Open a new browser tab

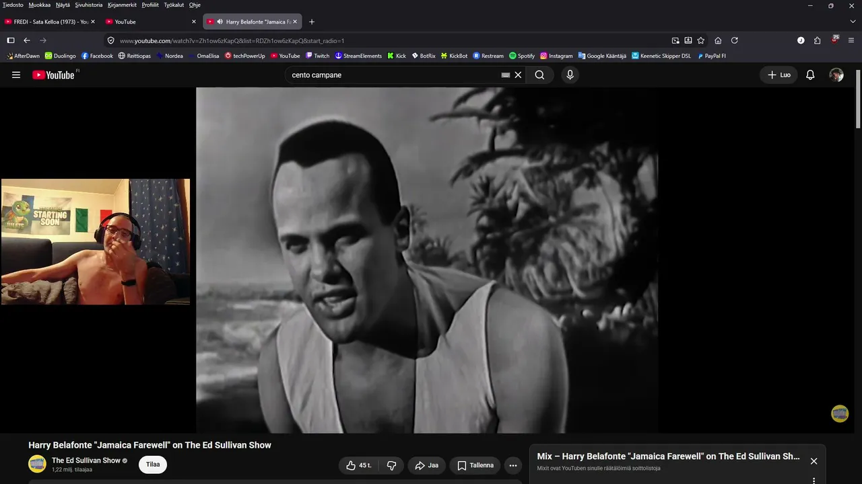coord(311,22)
